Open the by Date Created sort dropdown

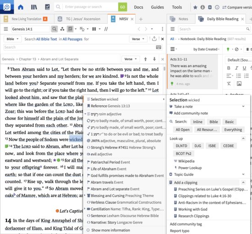(x=206, y=49)
